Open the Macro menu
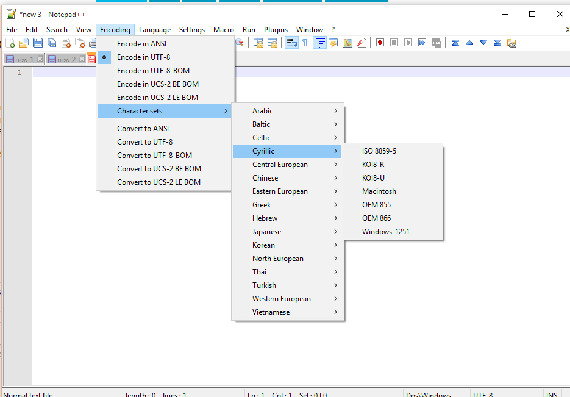Viewport: 570px width, 397px height. coord(224,30)
